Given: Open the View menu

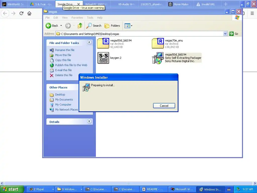Looking at the screenshot, I should [x=65, y=18].
